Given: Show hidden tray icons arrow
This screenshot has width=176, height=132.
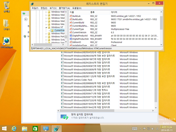Looking at the screenshot, I should click(x=140, y=129).
